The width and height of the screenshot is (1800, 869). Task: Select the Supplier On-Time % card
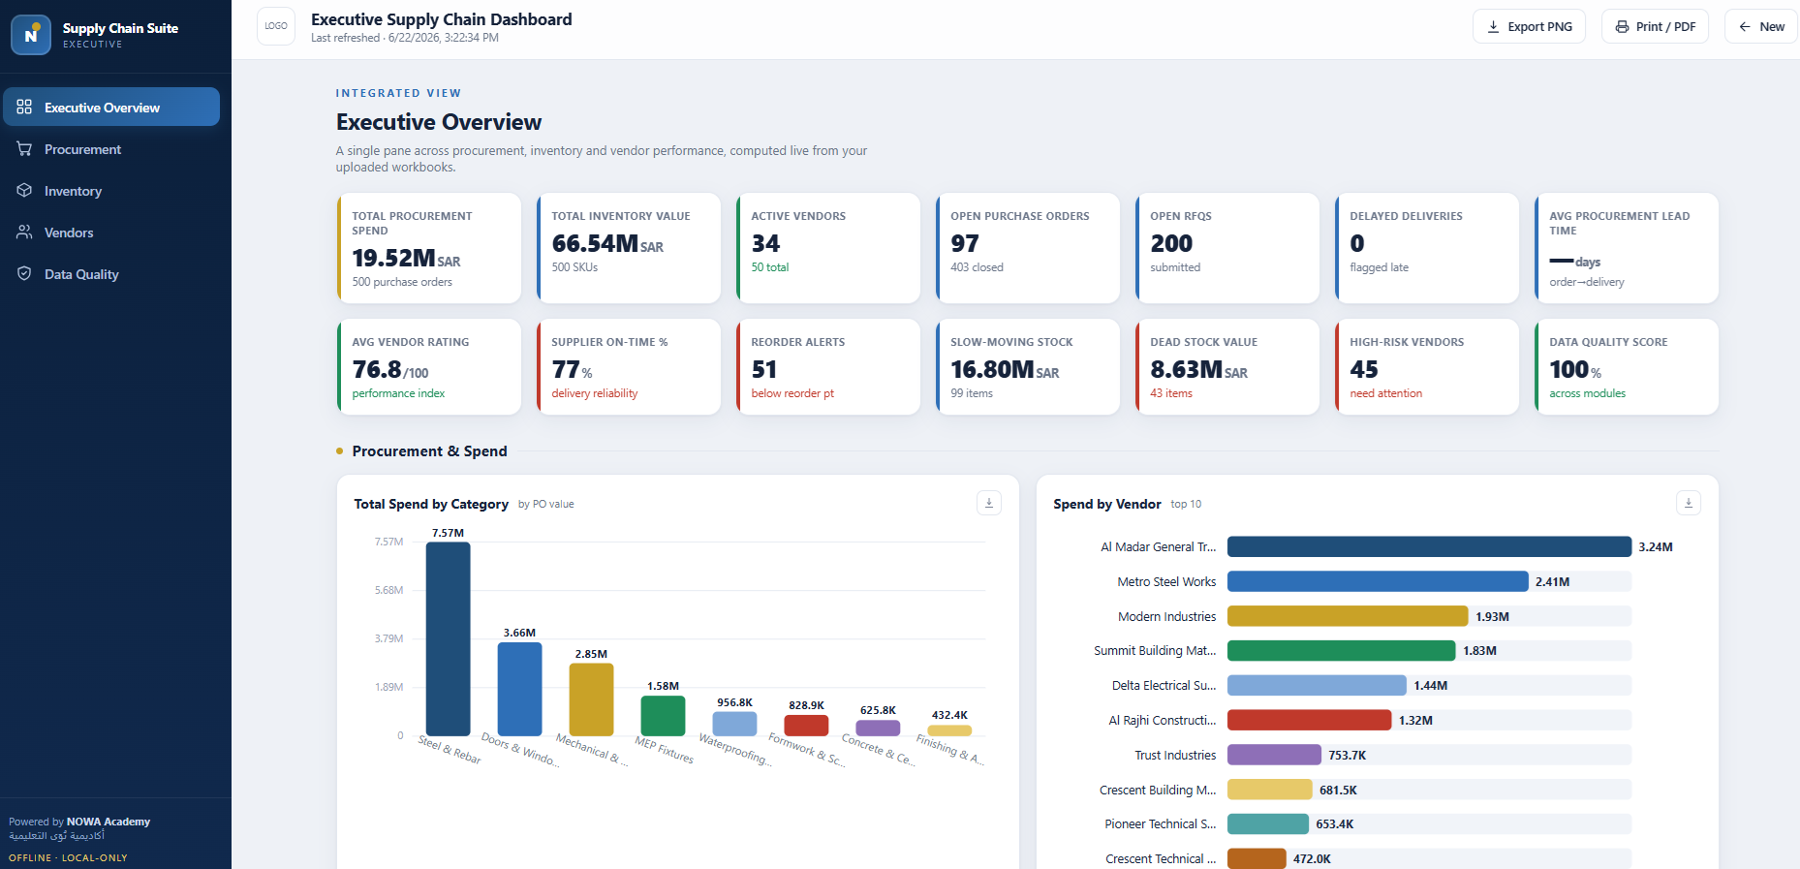click(x=629, y=367)
